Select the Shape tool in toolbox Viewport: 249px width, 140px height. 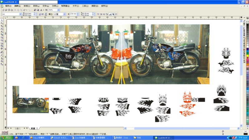tap(2, 23)
